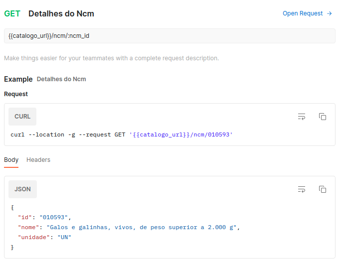Click the 'Example' heading
The image size is (342, 265).
[x=18, y=79]
